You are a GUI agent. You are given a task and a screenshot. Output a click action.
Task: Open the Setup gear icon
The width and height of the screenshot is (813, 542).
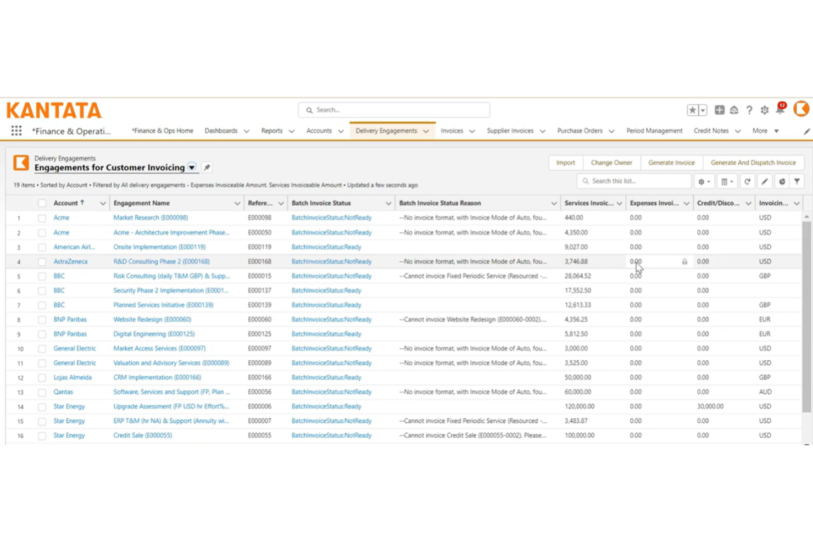point(765,110)
